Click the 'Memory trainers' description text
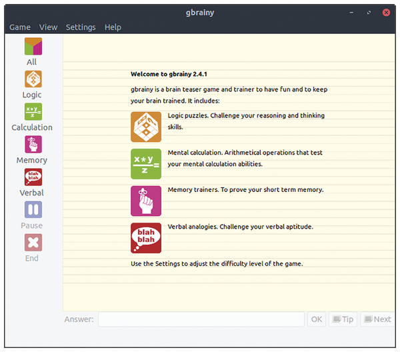 point(245,189)
